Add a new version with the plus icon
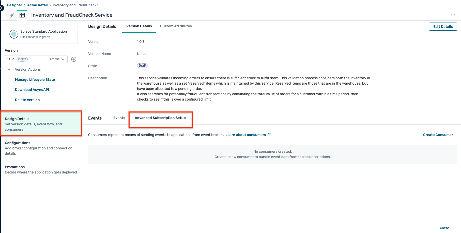 coord(74,59)
